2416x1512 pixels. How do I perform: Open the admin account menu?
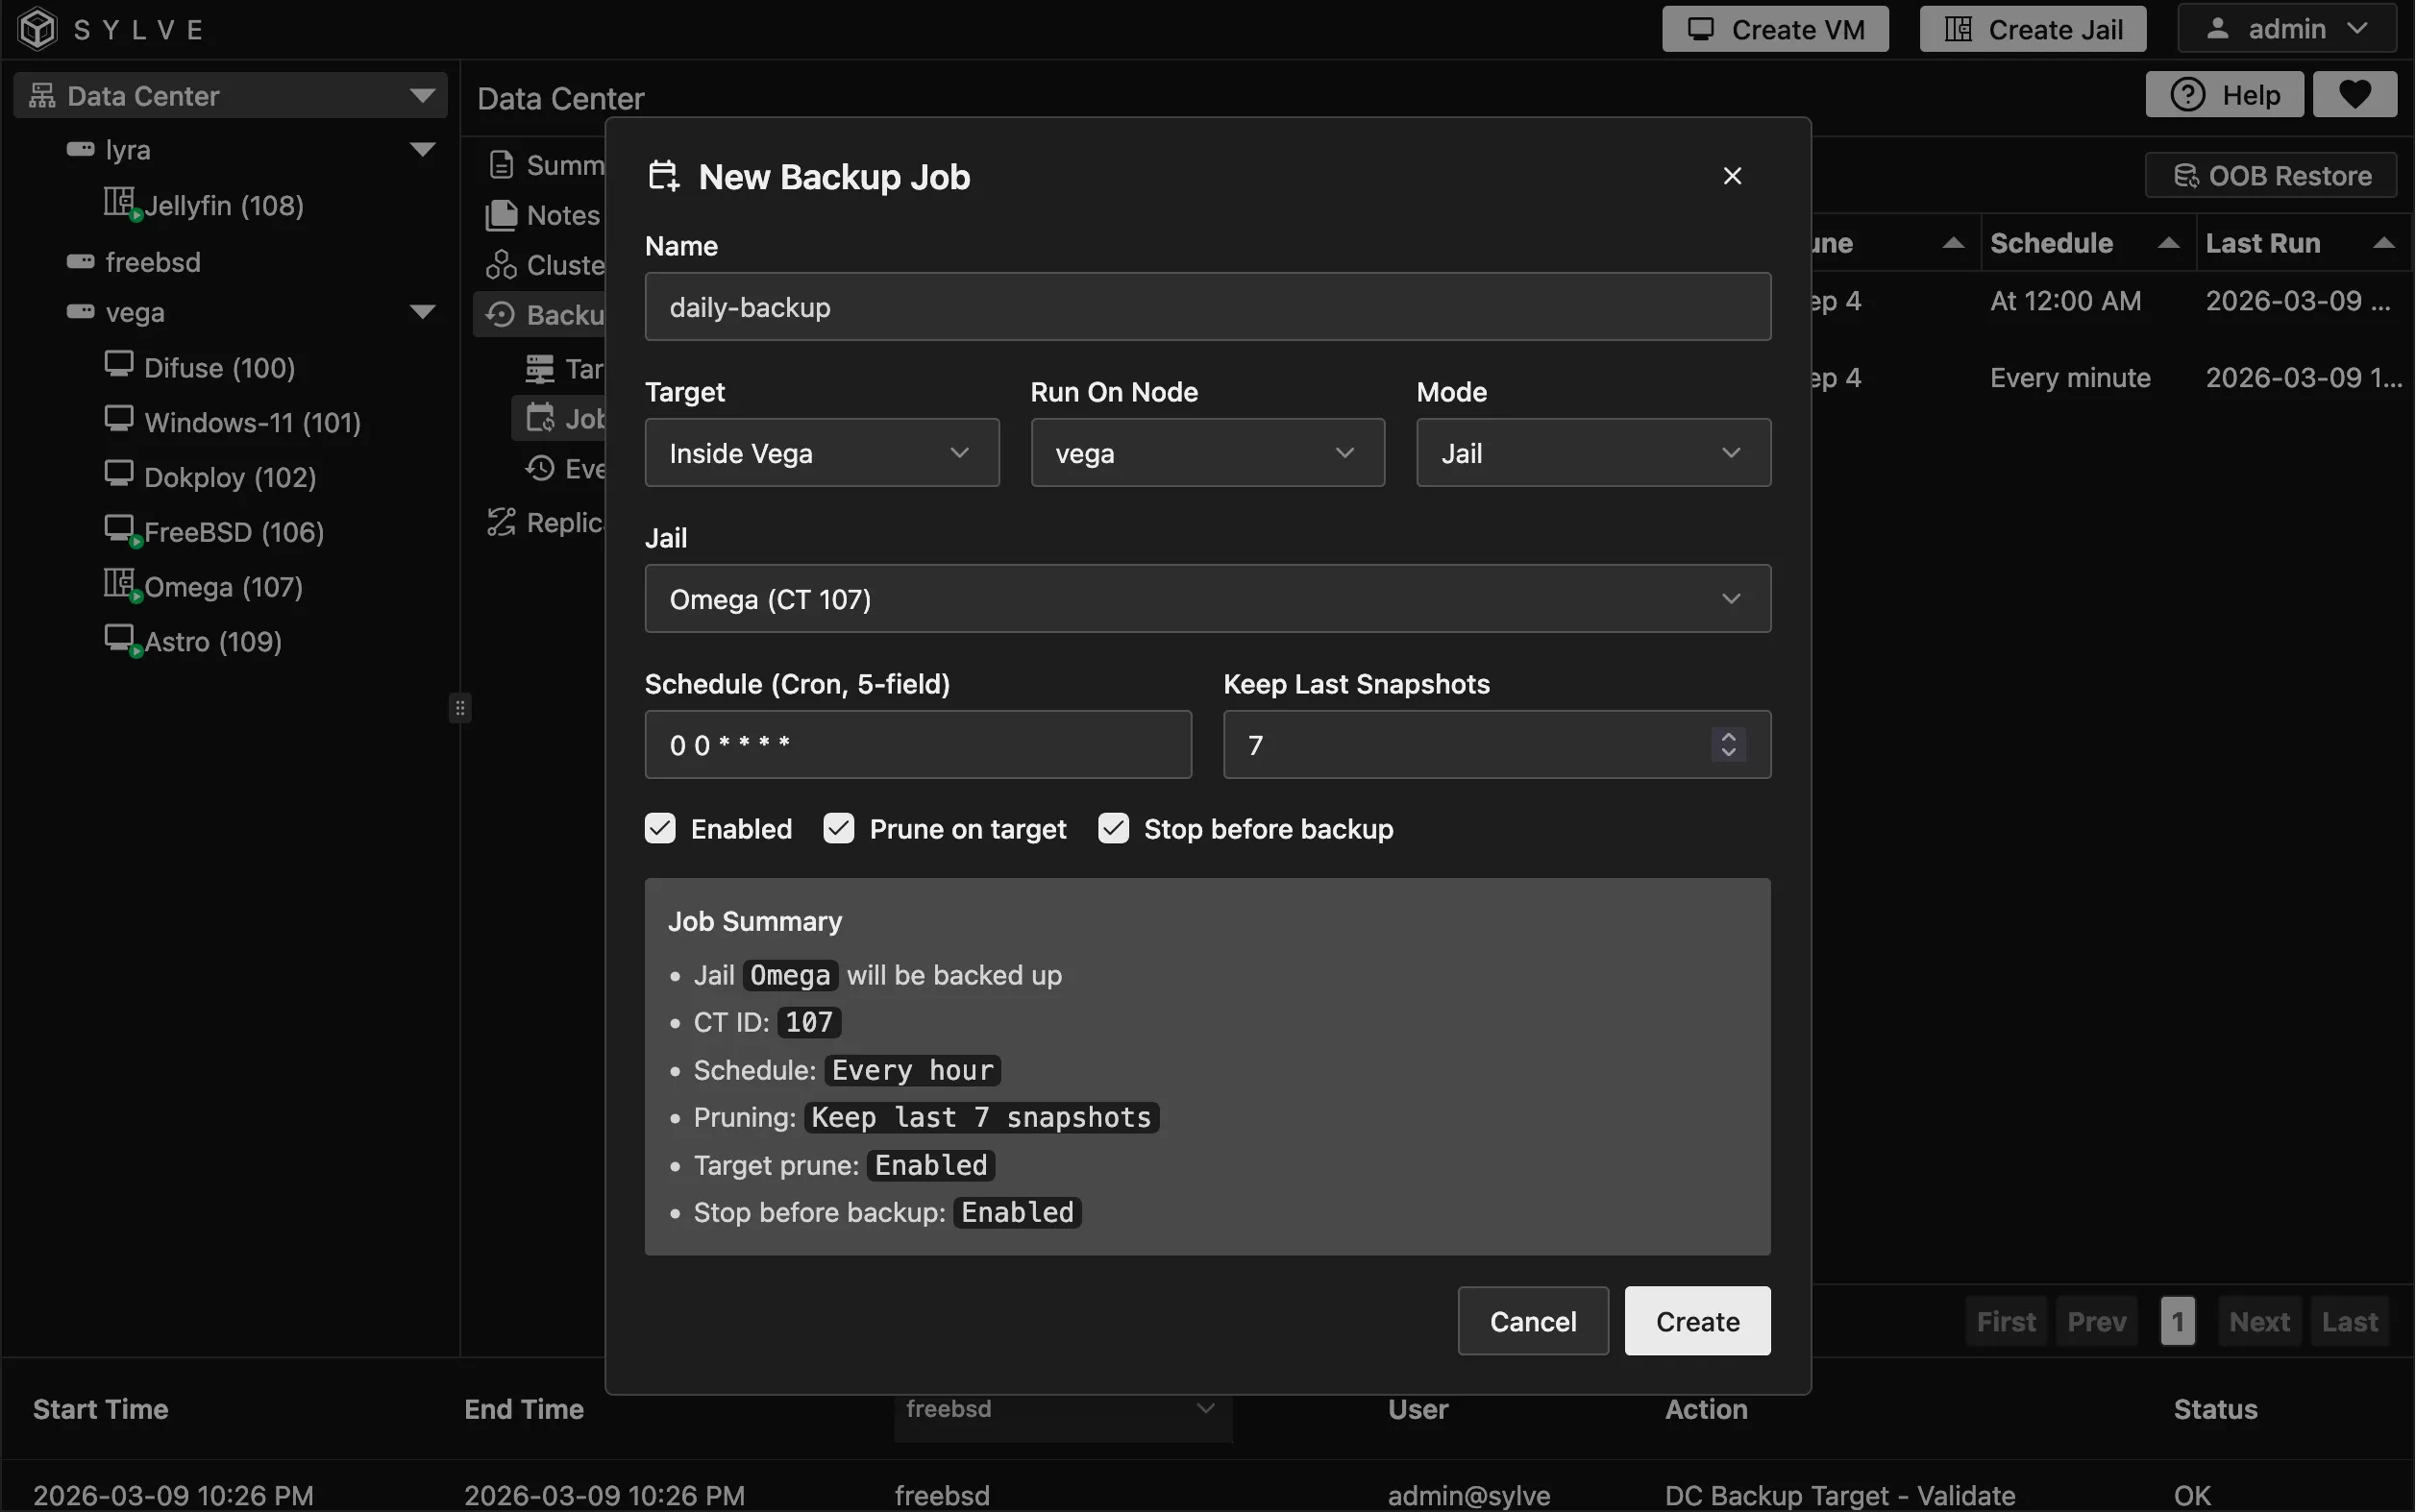(2286, 28)
